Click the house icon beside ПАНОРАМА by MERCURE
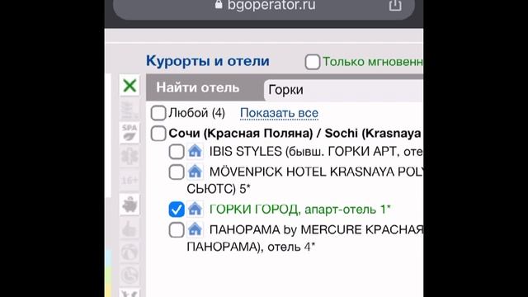This screenshot has width=528, height=297. [x=195, y=229]
